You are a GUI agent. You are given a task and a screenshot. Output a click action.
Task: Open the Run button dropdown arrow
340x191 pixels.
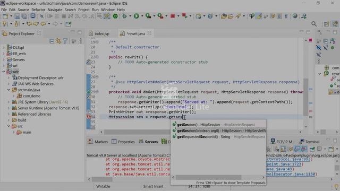tap(142, 16)
